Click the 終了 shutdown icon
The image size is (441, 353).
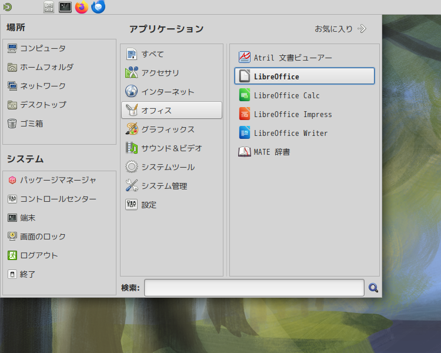(x=12, y=274)
